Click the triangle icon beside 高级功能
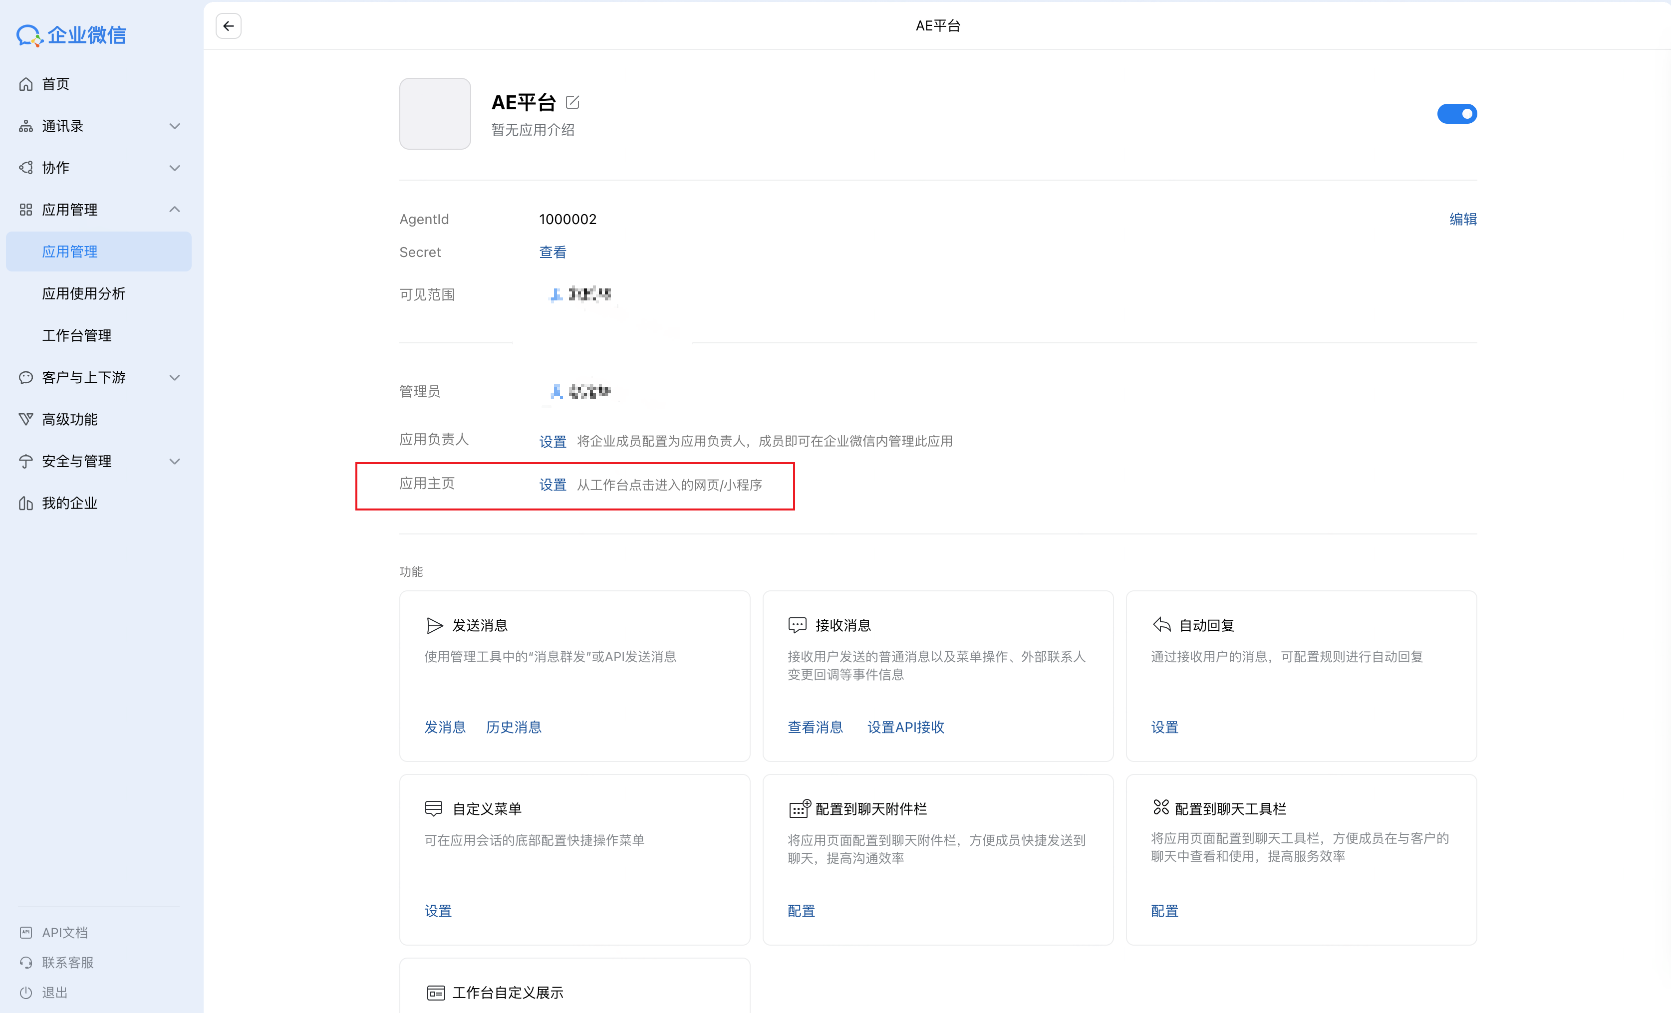 (x=26, y=419)
